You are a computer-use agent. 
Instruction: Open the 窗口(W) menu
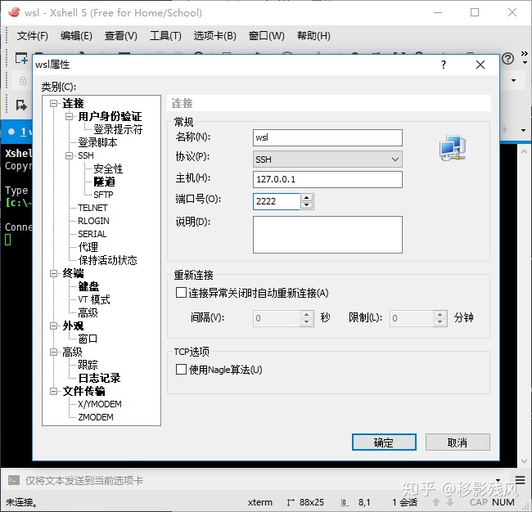click(x=266, y=36)
